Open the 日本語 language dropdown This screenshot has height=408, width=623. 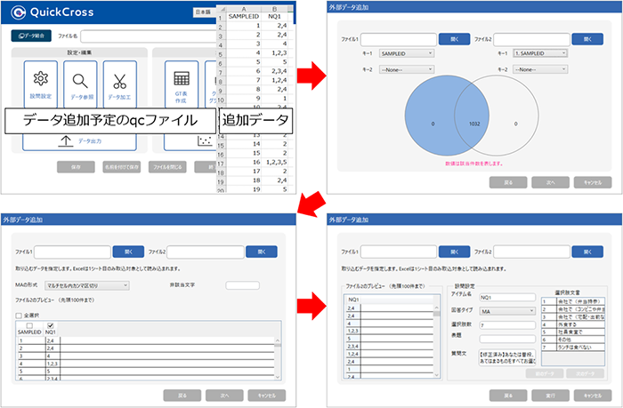[204, 12]
